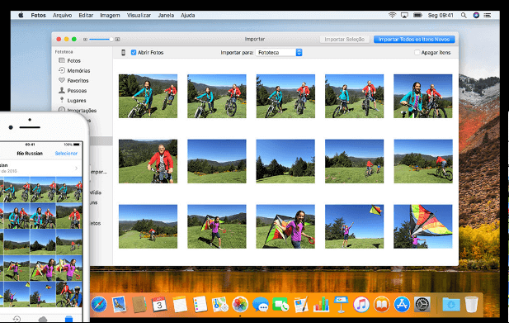
Task: Uncheck the Abrir Fotos checkbox
Action: pyautogui.click(x=134, y=52)
